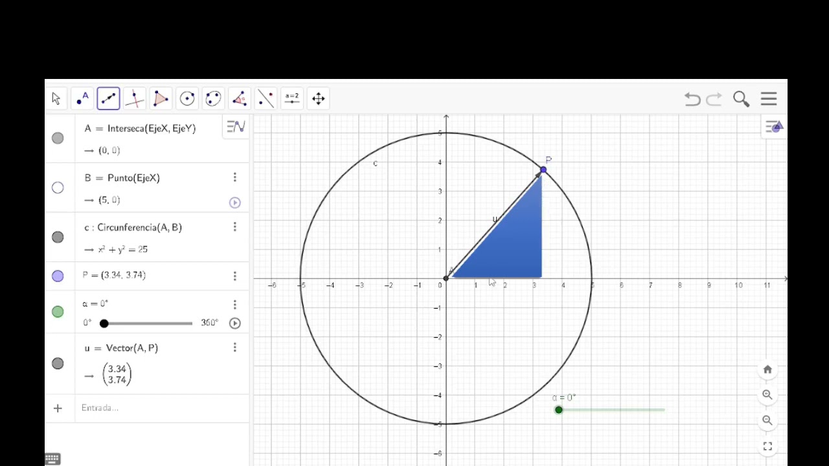
Task: Select the Move arrow tool
Action: 56,98
